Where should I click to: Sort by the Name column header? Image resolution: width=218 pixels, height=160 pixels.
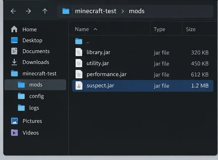[x=82, y=29]
